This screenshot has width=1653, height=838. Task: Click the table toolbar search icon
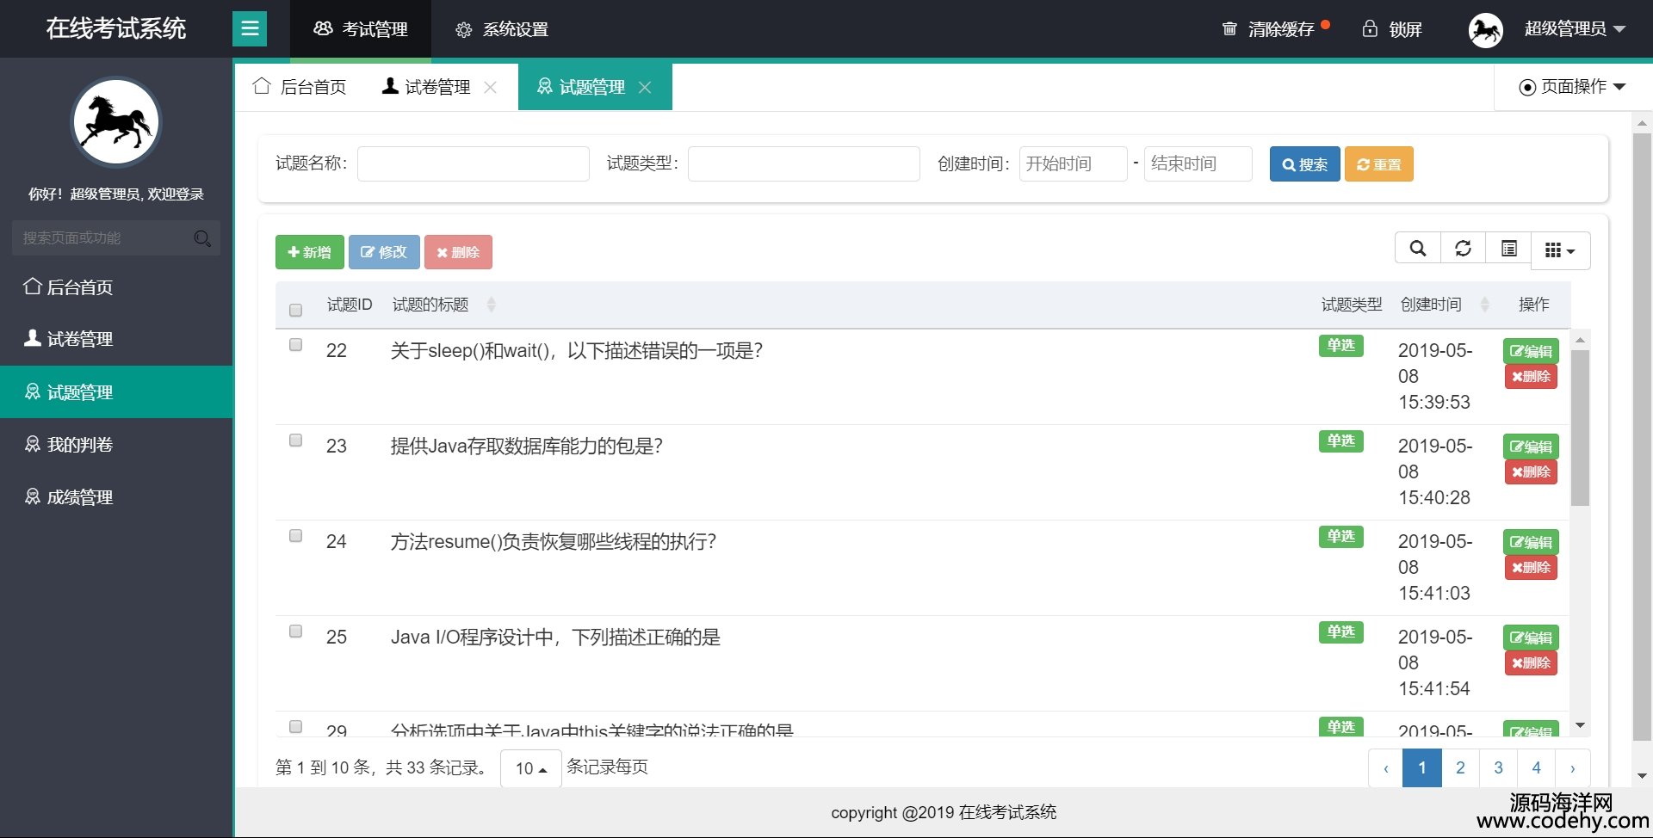click(x=1417, y=249)
